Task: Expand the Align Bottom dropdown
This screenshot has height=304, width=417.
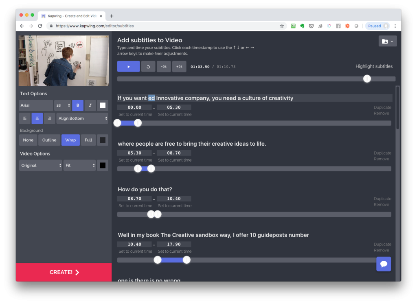Action: tap(82, 118)
